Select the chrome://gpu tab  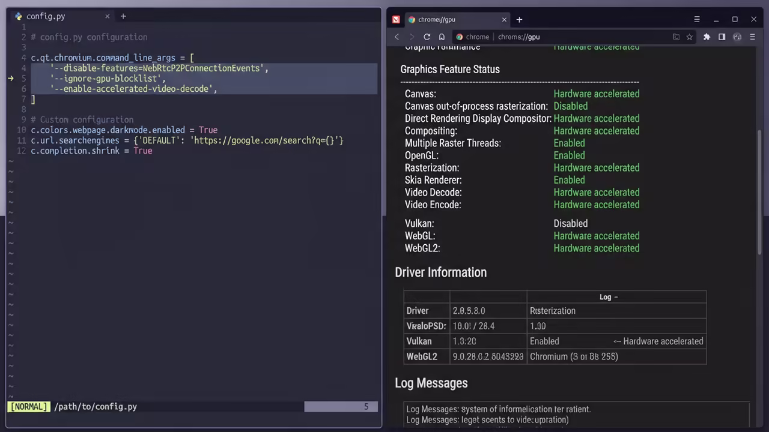pos(458,20)
